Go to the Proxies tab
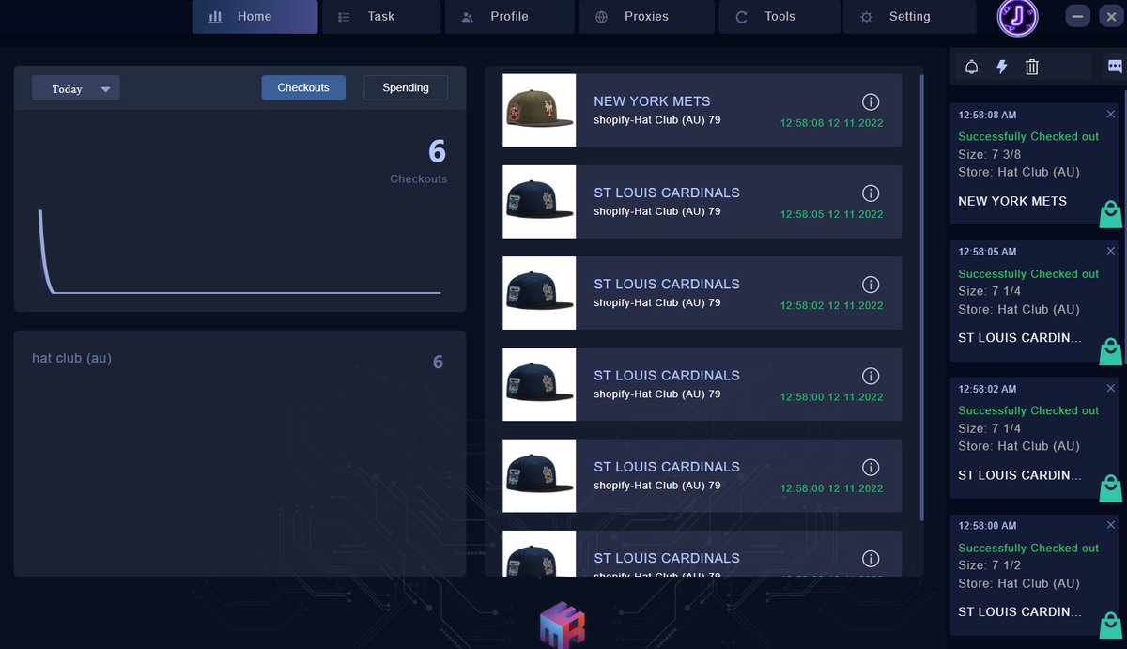 646,17
